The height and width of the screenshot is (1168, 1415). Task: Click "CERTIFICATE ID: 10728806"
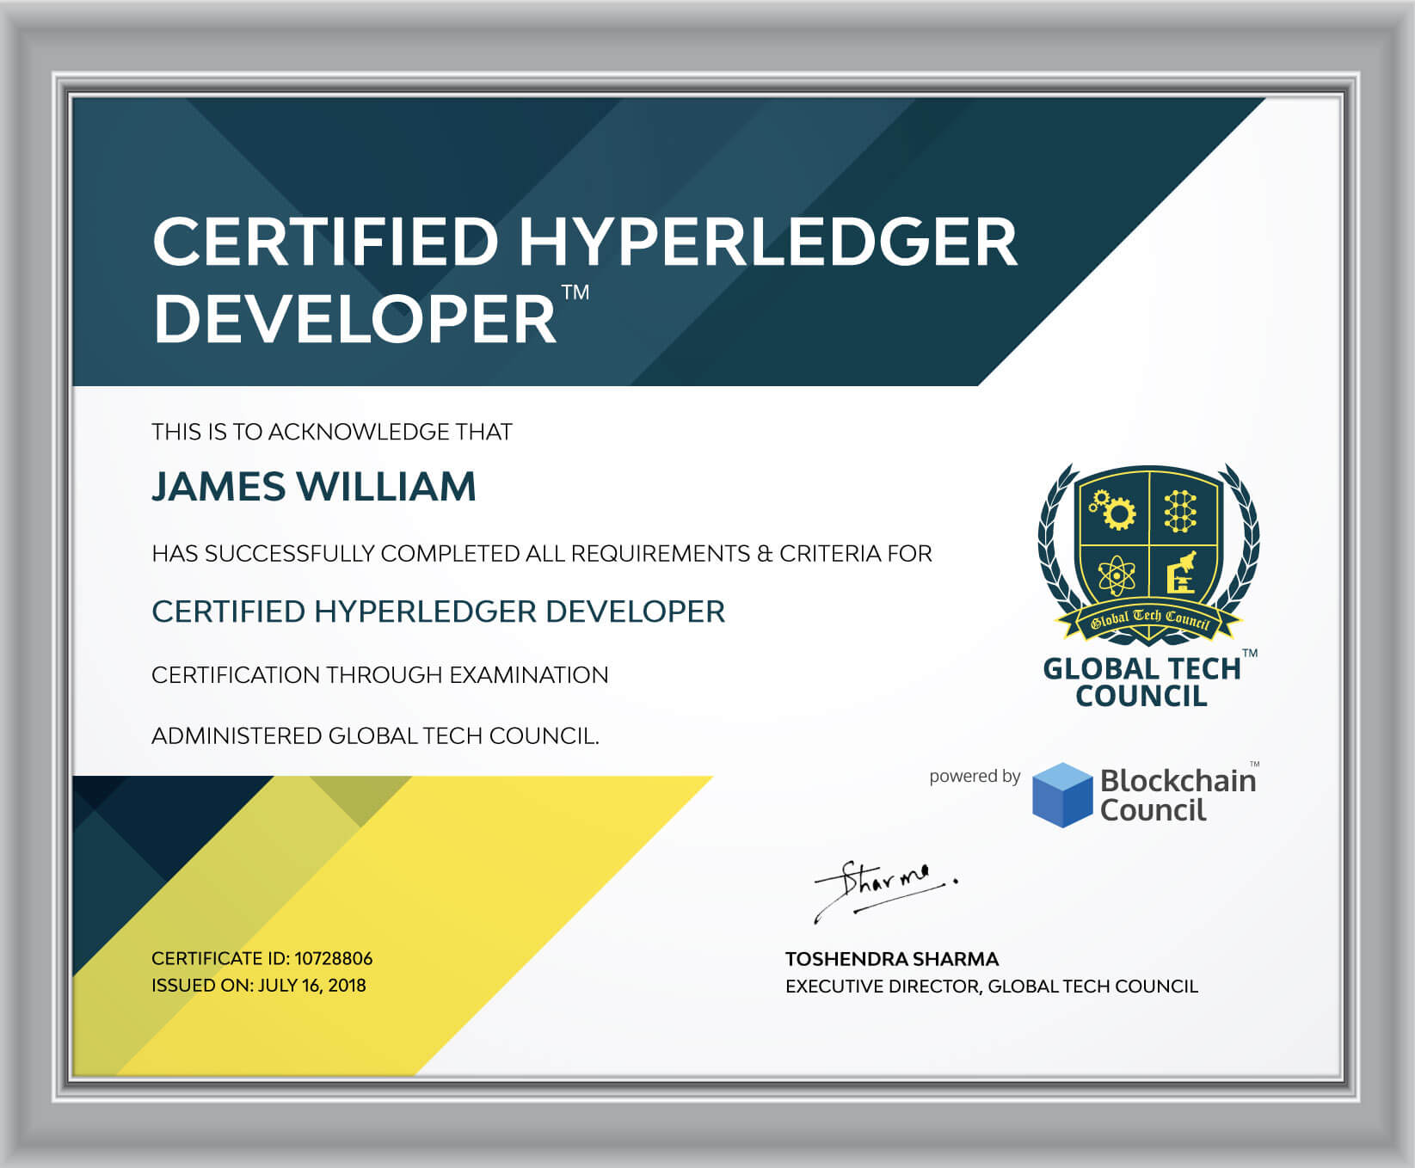[x=262, y=958]
